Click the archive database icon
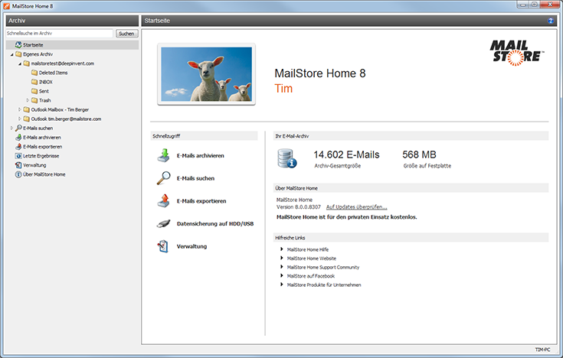This screenshot has width=563, height=358. pos(289,158)
